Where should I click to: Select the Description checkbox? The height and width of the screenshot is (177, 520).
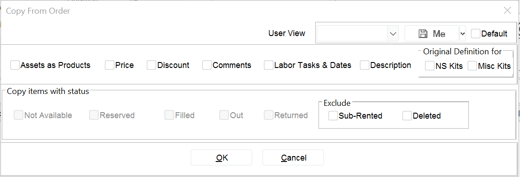pyautogui.click(x=365, y=65)
